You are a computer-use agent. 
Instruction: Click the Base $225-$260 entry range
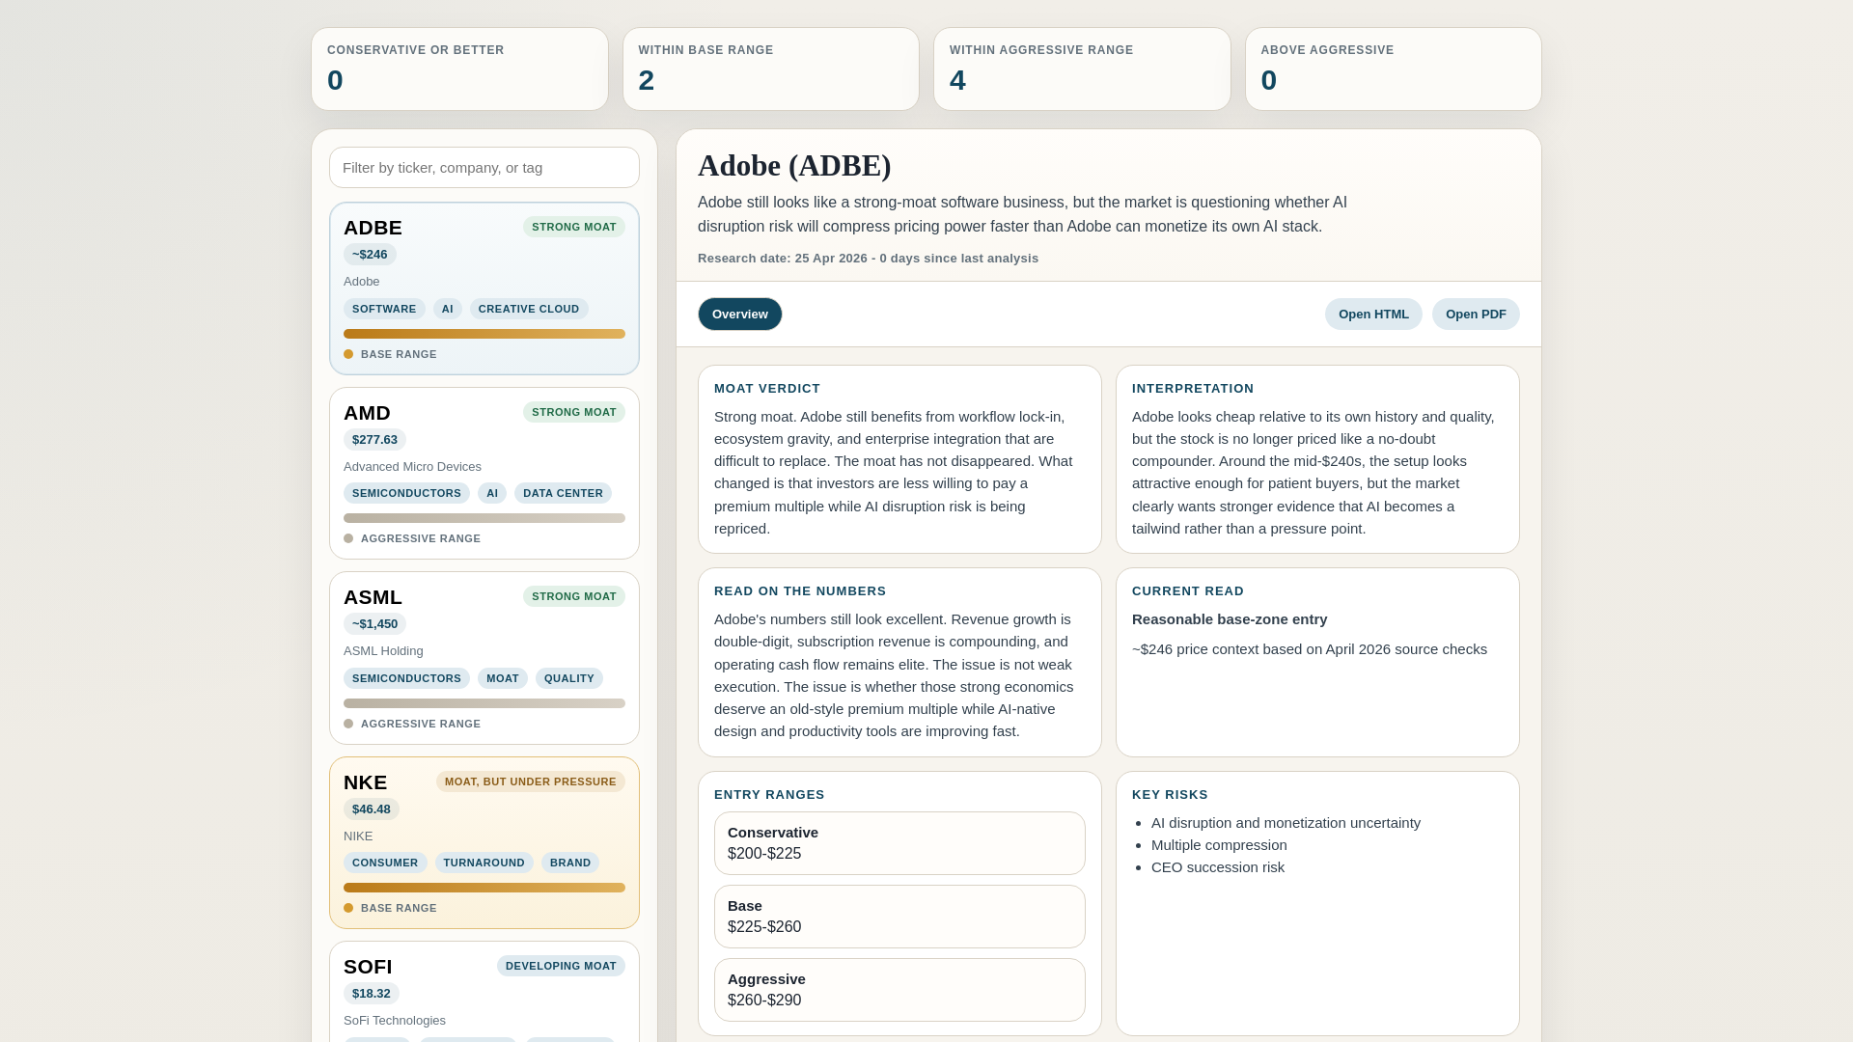899,917
